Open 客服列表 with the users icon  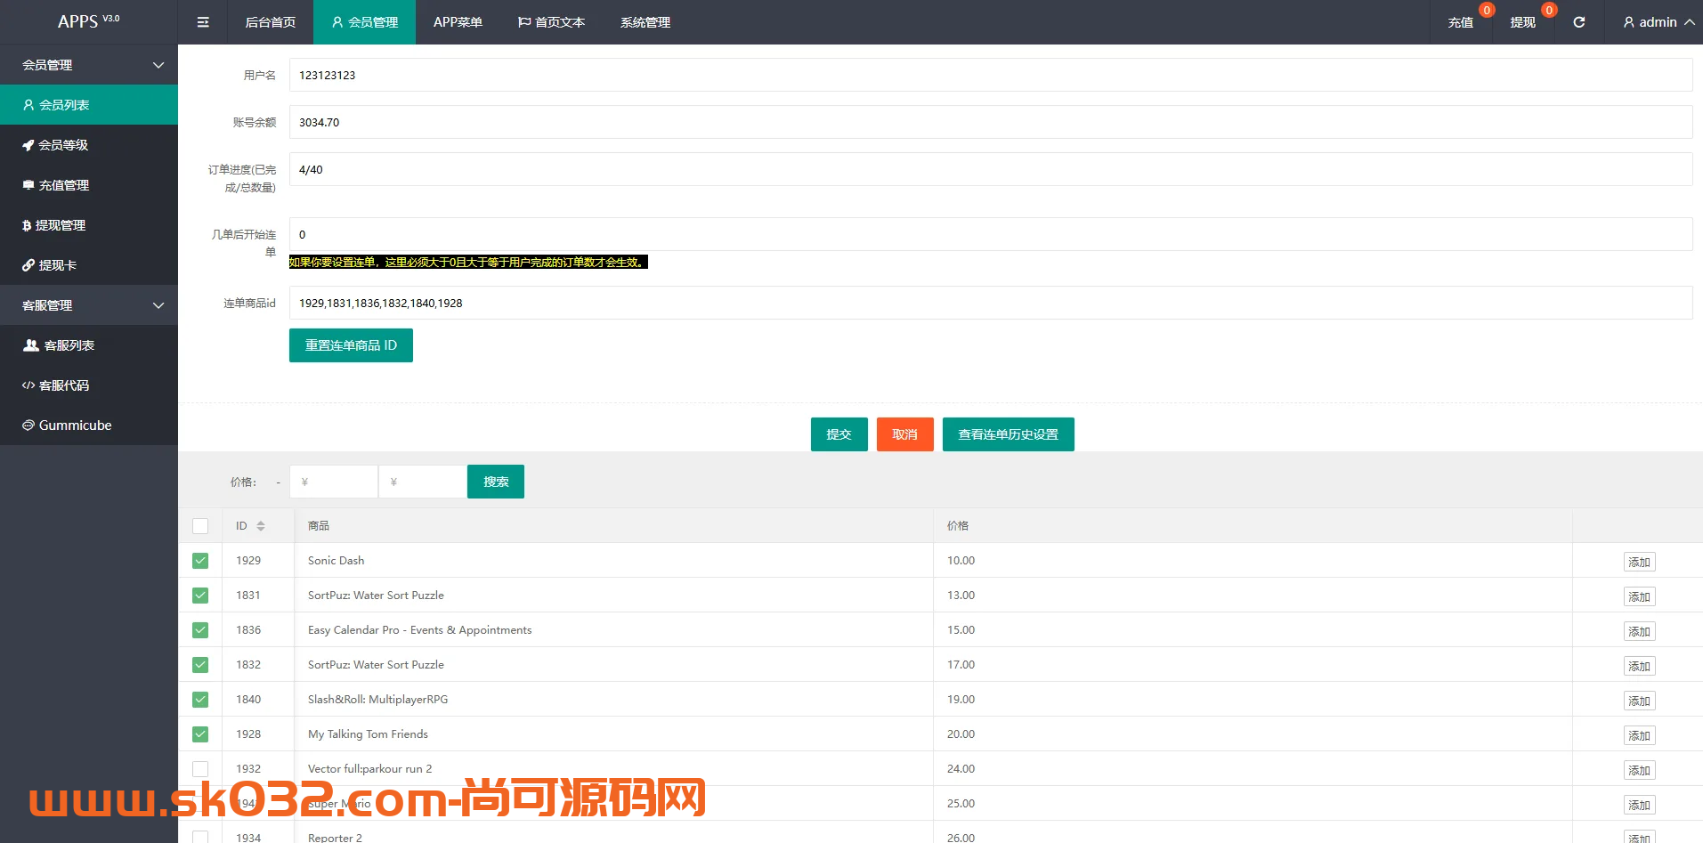pyautogui.click(x=30, y=344)
